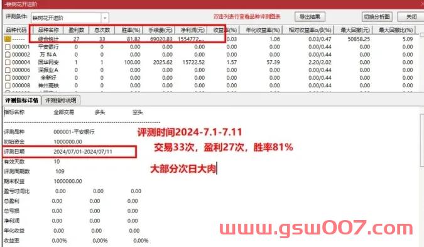This screenshot has height=247, width=424.
Task: Tick the checkbox for stock 000006
Action: [x=8, y=70]
